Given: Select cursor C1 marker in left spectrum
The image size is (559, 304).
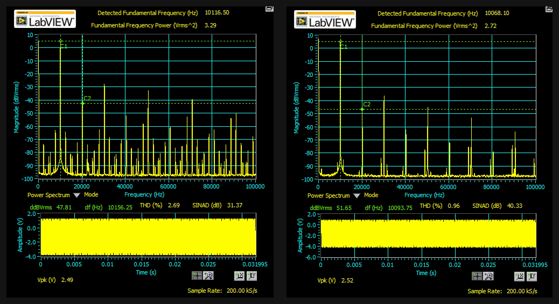Looking at the screenshot, I should (x=61, y=41).
